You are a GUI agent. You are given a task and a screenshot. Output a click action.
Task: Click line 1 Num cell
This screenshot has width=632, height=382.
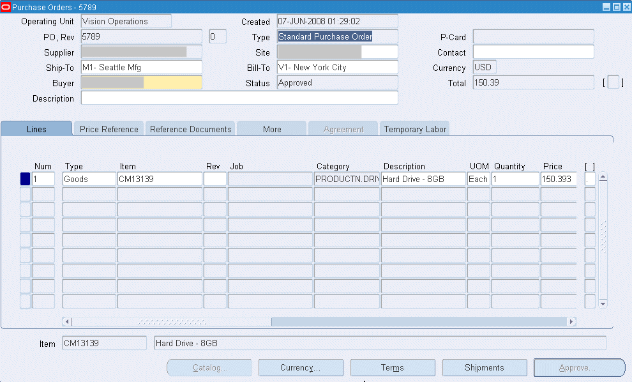pos(43,179)
